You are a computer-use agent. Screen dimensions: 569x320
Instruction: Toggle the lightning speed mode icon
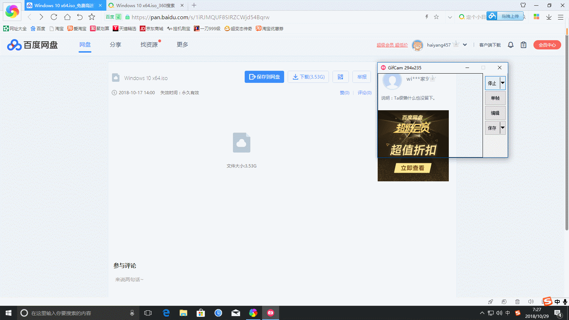[427, 17]
